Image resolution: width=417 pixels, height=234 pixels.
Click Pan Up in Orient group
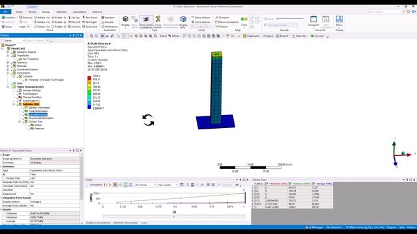pos(74,18)
